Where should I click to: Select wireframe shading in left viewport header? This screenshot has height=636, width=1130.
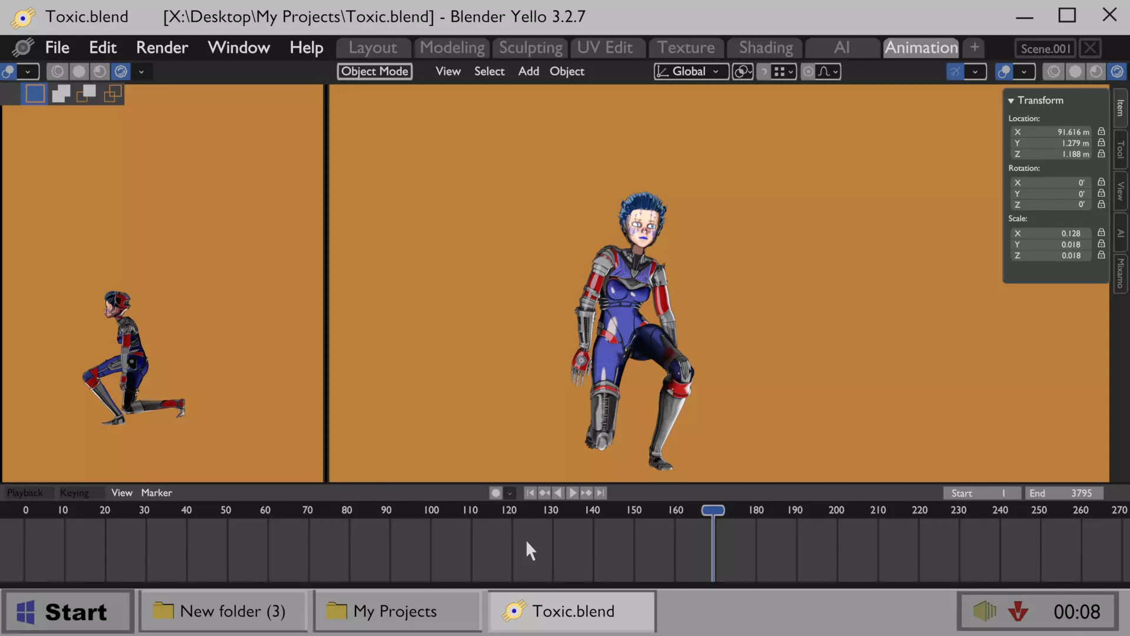(x=57, y=72)
